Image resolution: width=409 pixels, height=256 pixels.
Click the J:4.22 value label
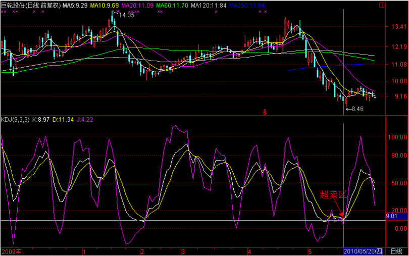85,120
